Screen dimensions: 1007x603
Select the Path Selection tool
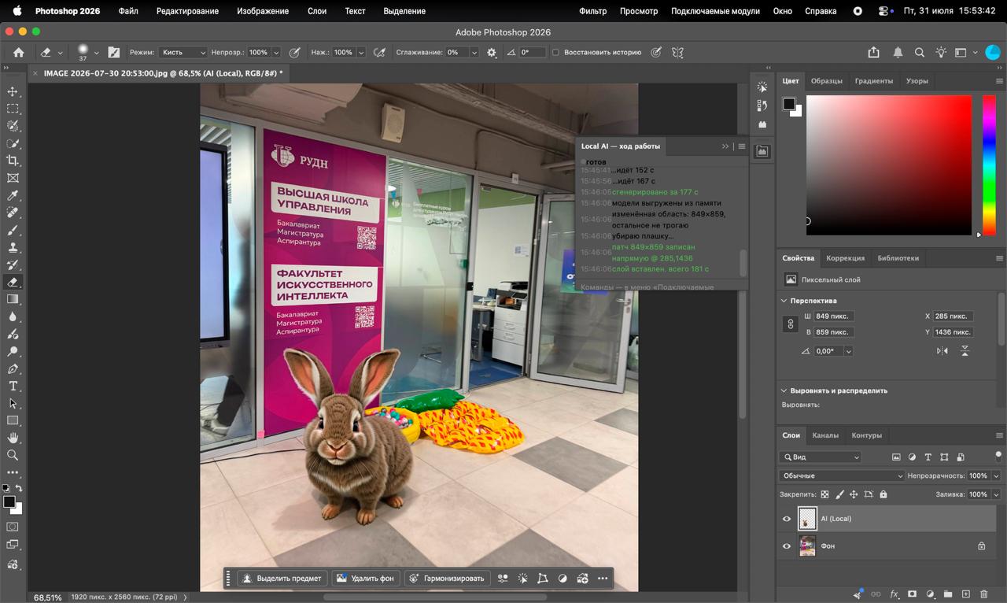[13, 403]
